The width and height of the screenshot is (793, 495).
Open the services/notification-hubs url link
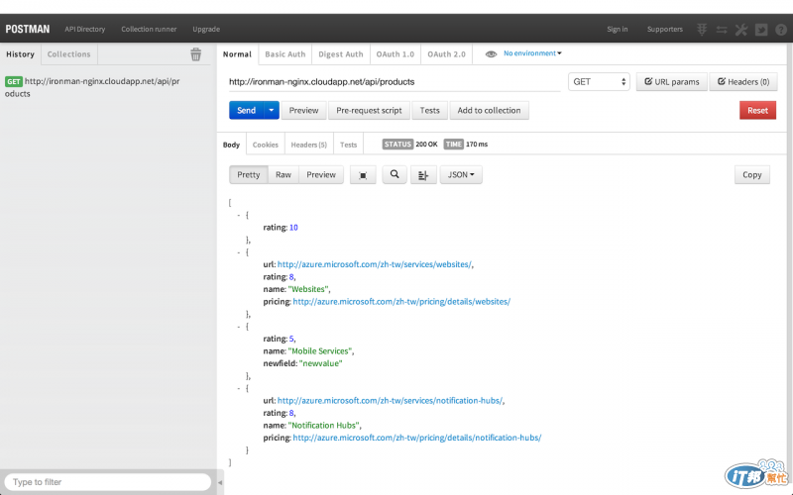click(390, 401)
